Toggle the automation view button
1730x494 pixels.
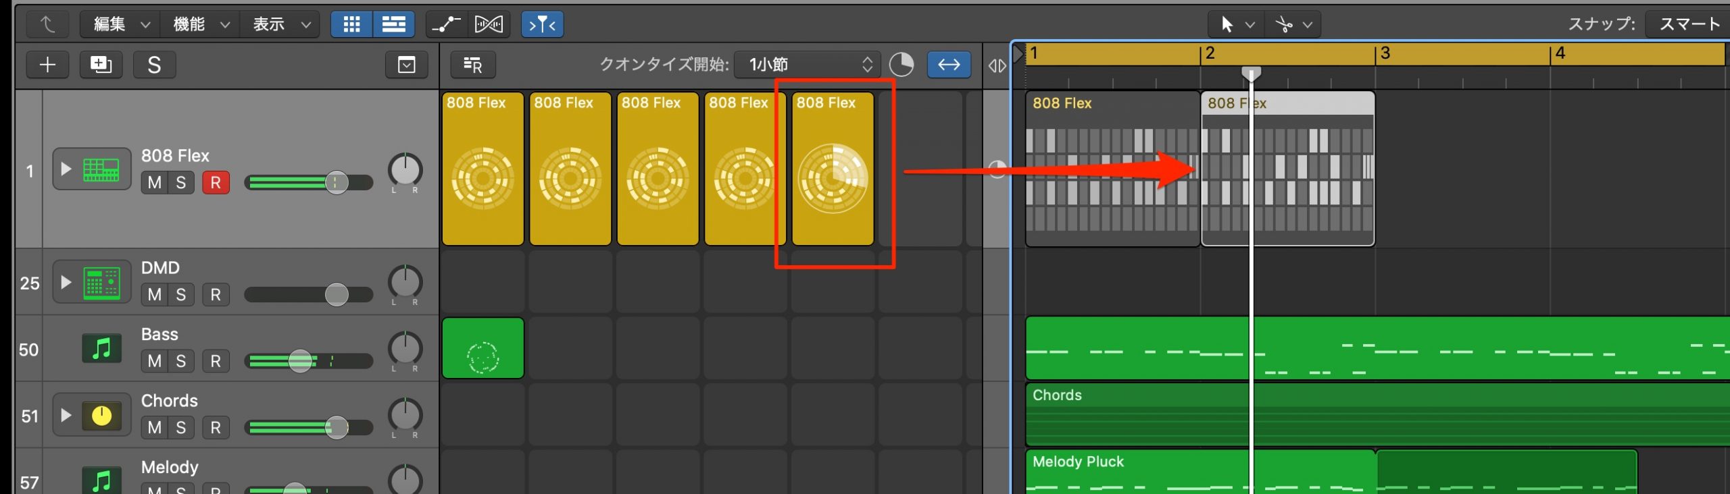click(x=446, y=24)
